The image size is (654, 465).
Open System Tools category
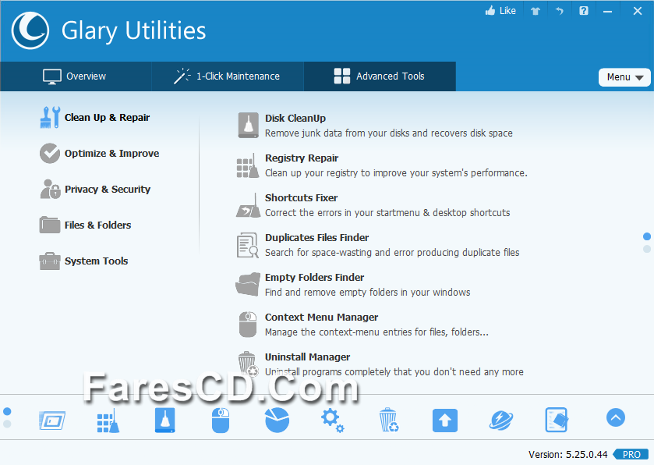coord(96,261)
